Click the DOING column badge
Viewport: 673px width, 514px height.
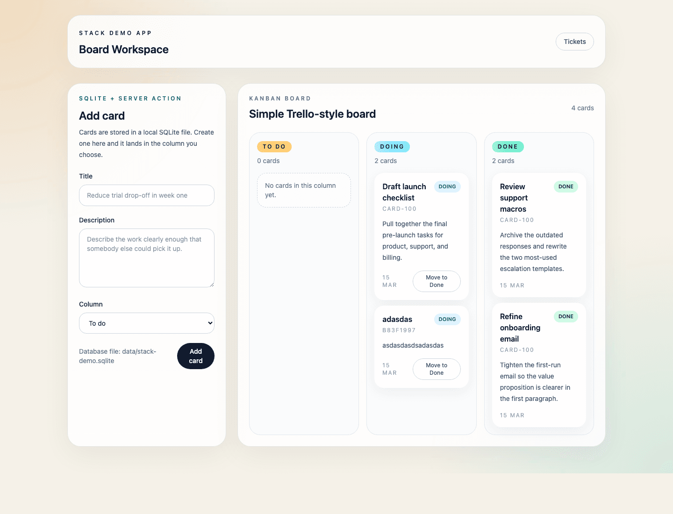pos(392,146)
